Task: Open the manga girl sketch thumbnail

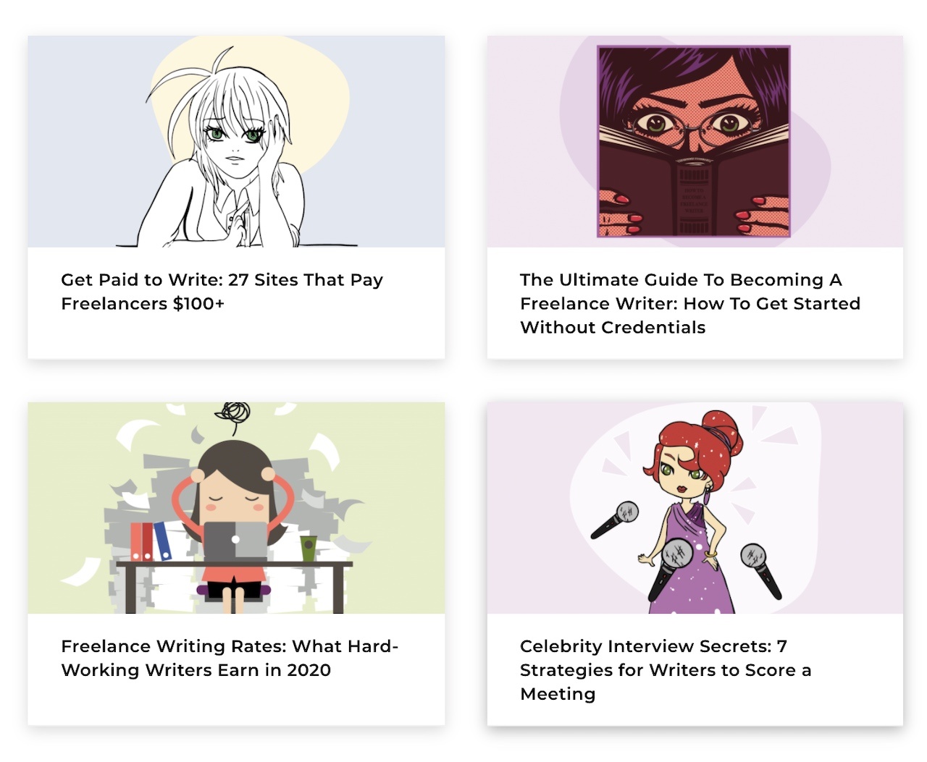Action: coord(236,142)
